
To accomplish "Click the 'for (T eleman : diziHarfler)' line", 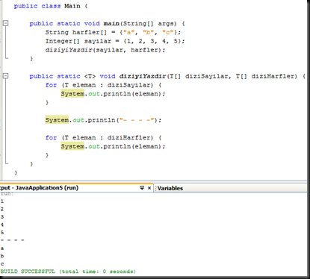I will [104, 137].
